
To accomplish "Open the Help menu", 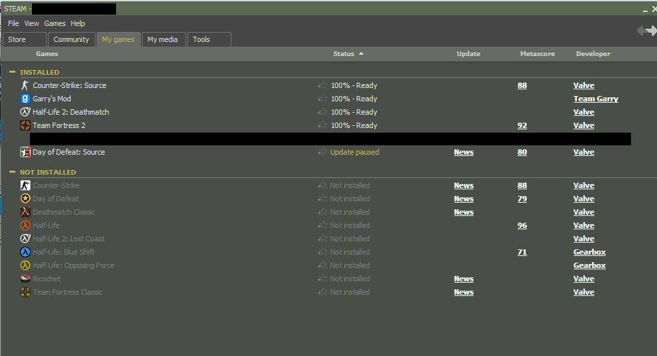I will point(78,23).
